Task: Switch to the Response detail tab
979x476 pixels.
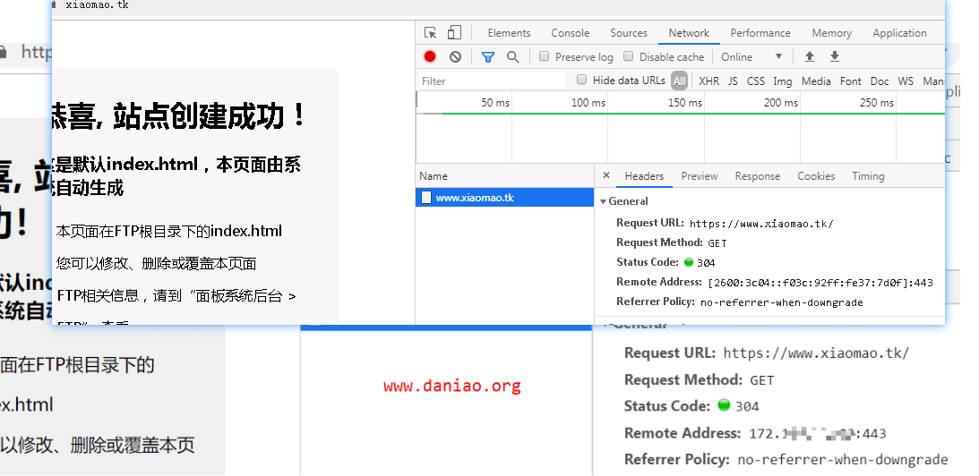Action: (x=758, y=176)
